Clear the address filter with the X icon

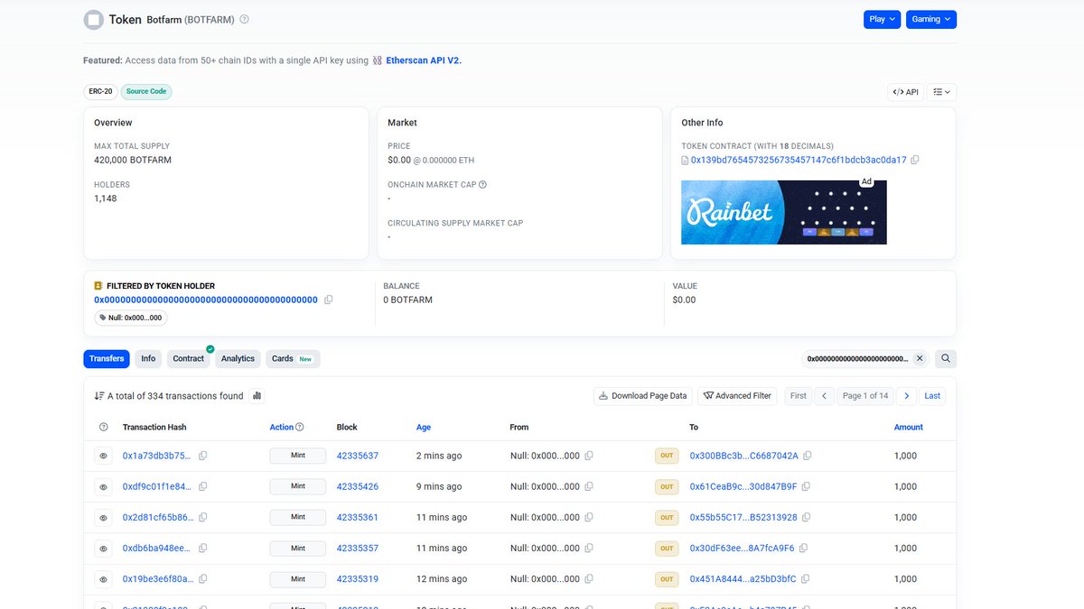(x=920, y=358)
